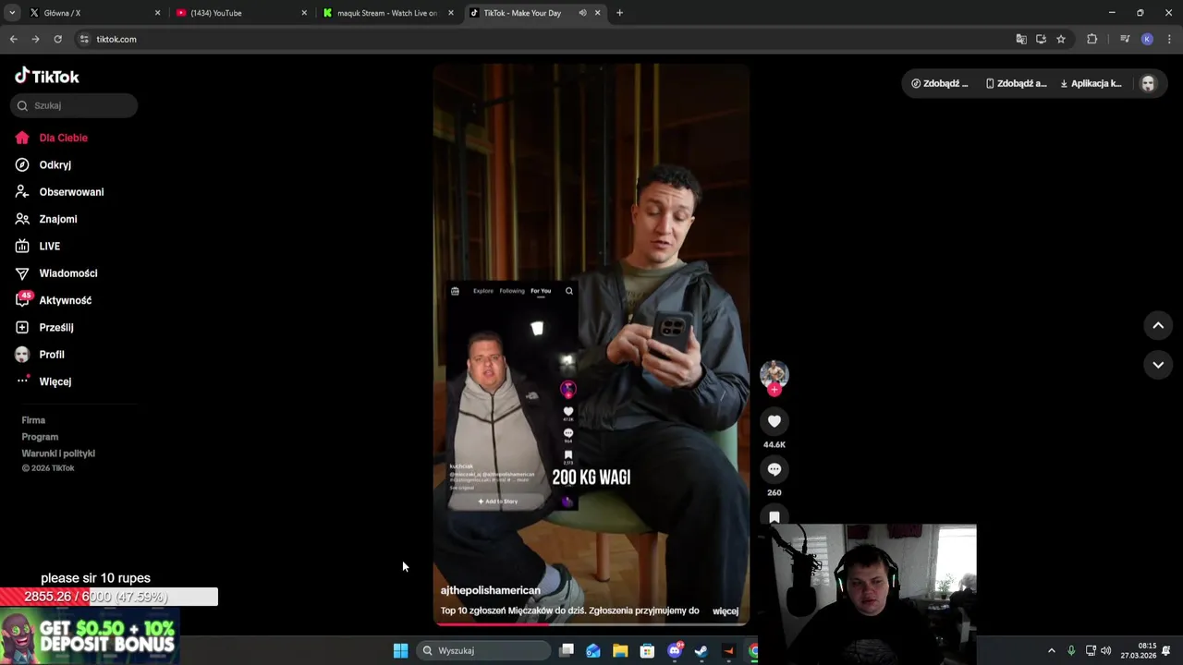The image size is (1183, 665).
Task: Switch to the (1434) YouTube tab
Action: (x=240, y=13)
